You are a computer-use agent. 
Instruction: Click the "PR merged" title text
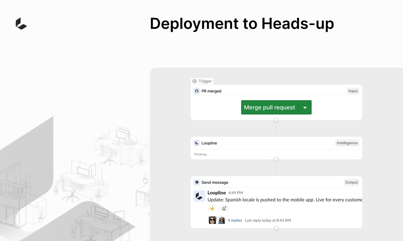coord(211,91)
